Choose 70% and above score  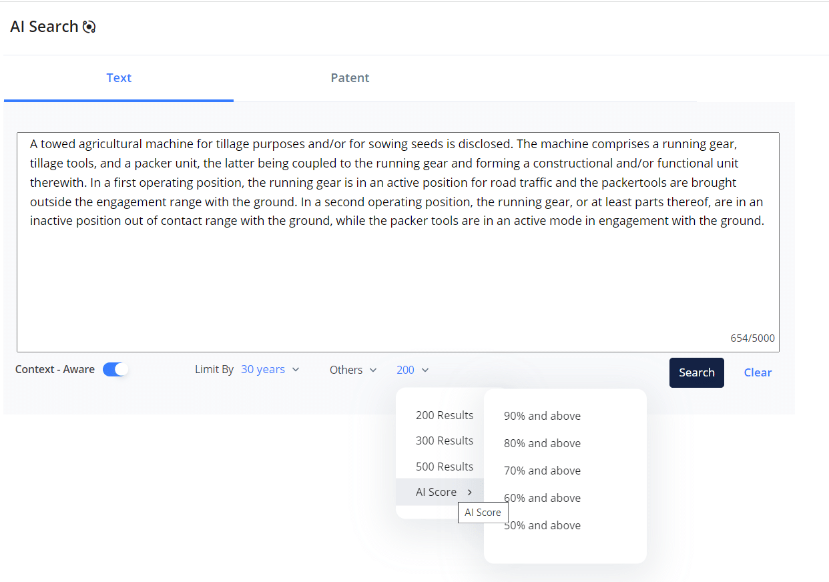coord(542,471)
